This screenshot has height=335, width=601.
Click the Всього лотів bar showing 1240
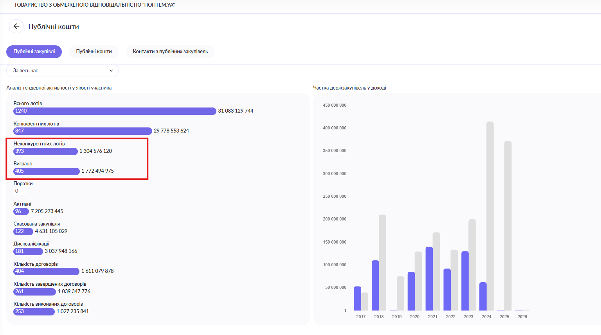point(115,111)
